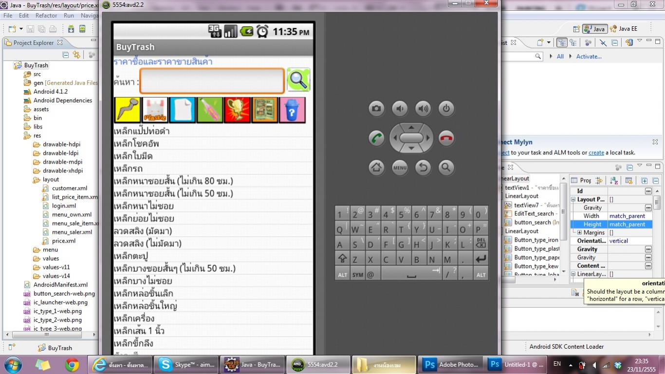Open login.xml in Project Explorer

coord(64,206)
